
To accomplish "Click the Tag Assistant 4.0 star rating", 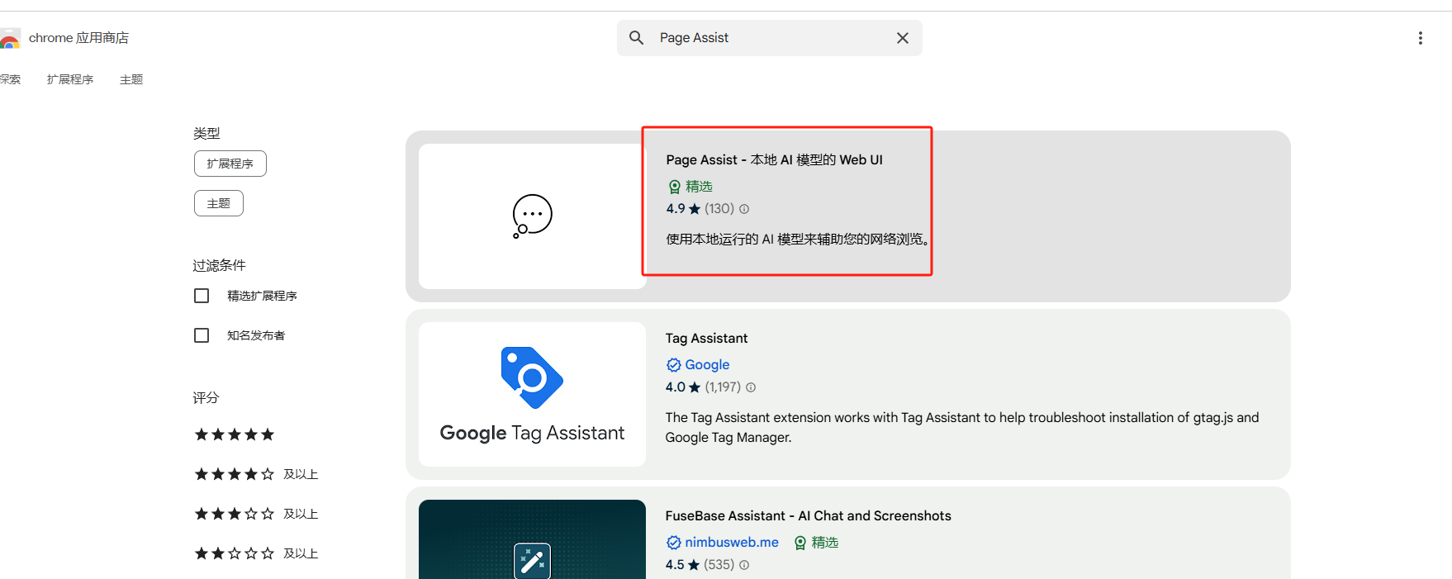I will pos(683,387).
